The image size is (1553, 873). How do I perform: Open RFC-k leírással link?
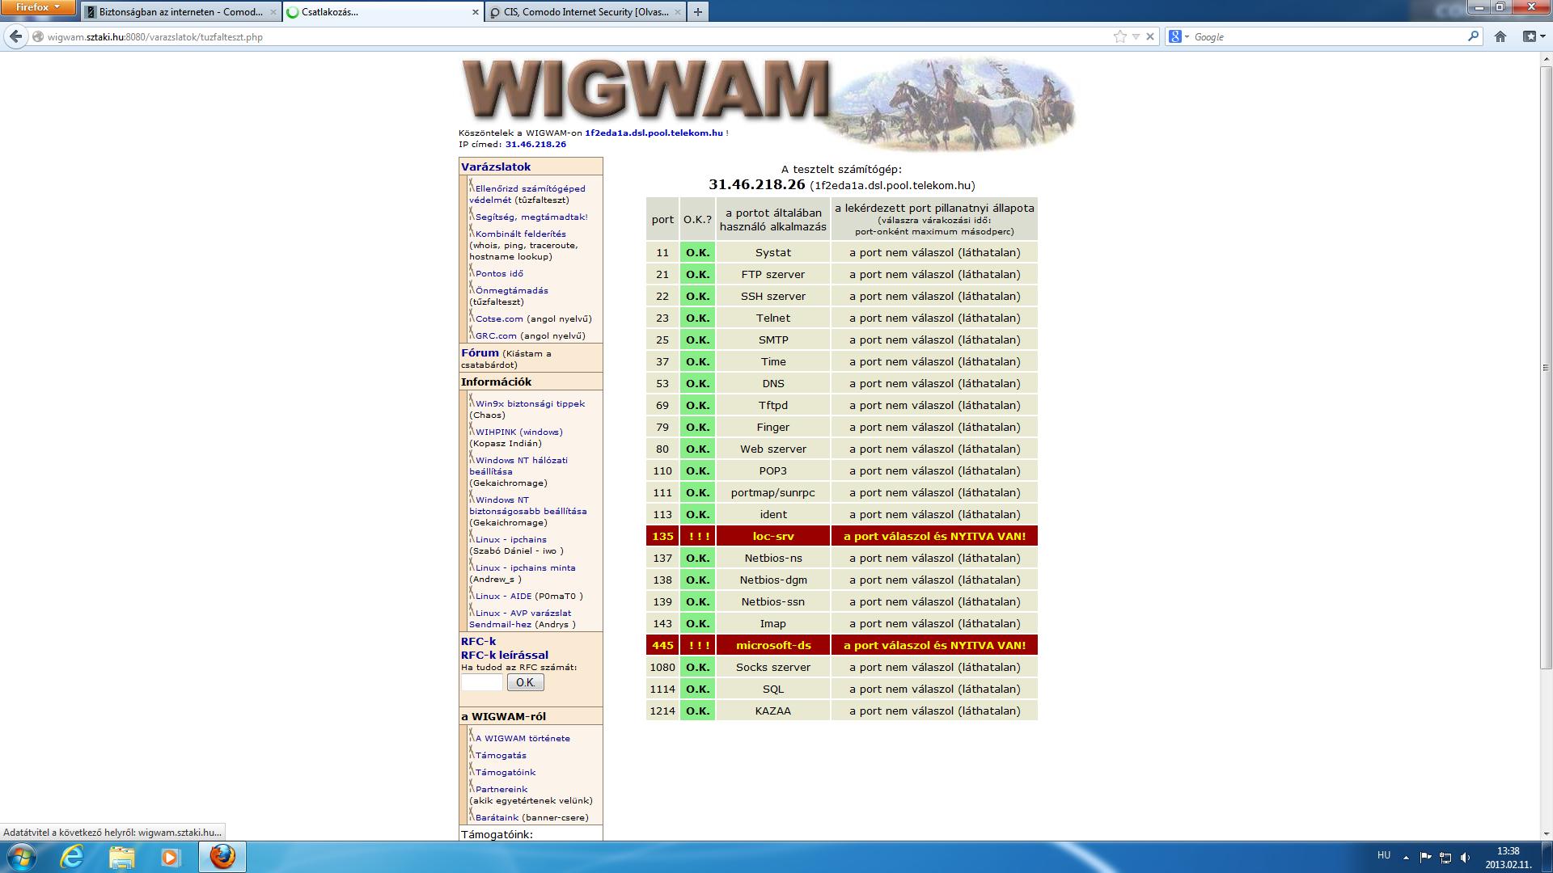[505, 655]
